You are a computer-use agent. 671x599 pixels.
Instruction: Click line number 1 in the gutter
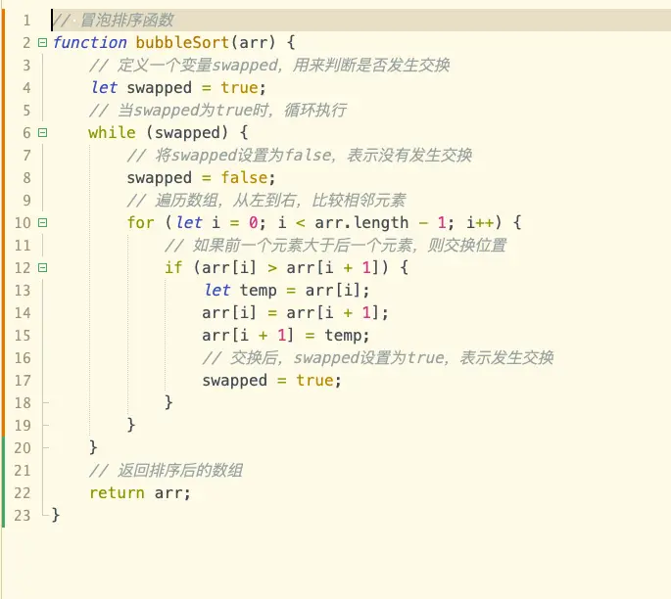click(27, 21)
